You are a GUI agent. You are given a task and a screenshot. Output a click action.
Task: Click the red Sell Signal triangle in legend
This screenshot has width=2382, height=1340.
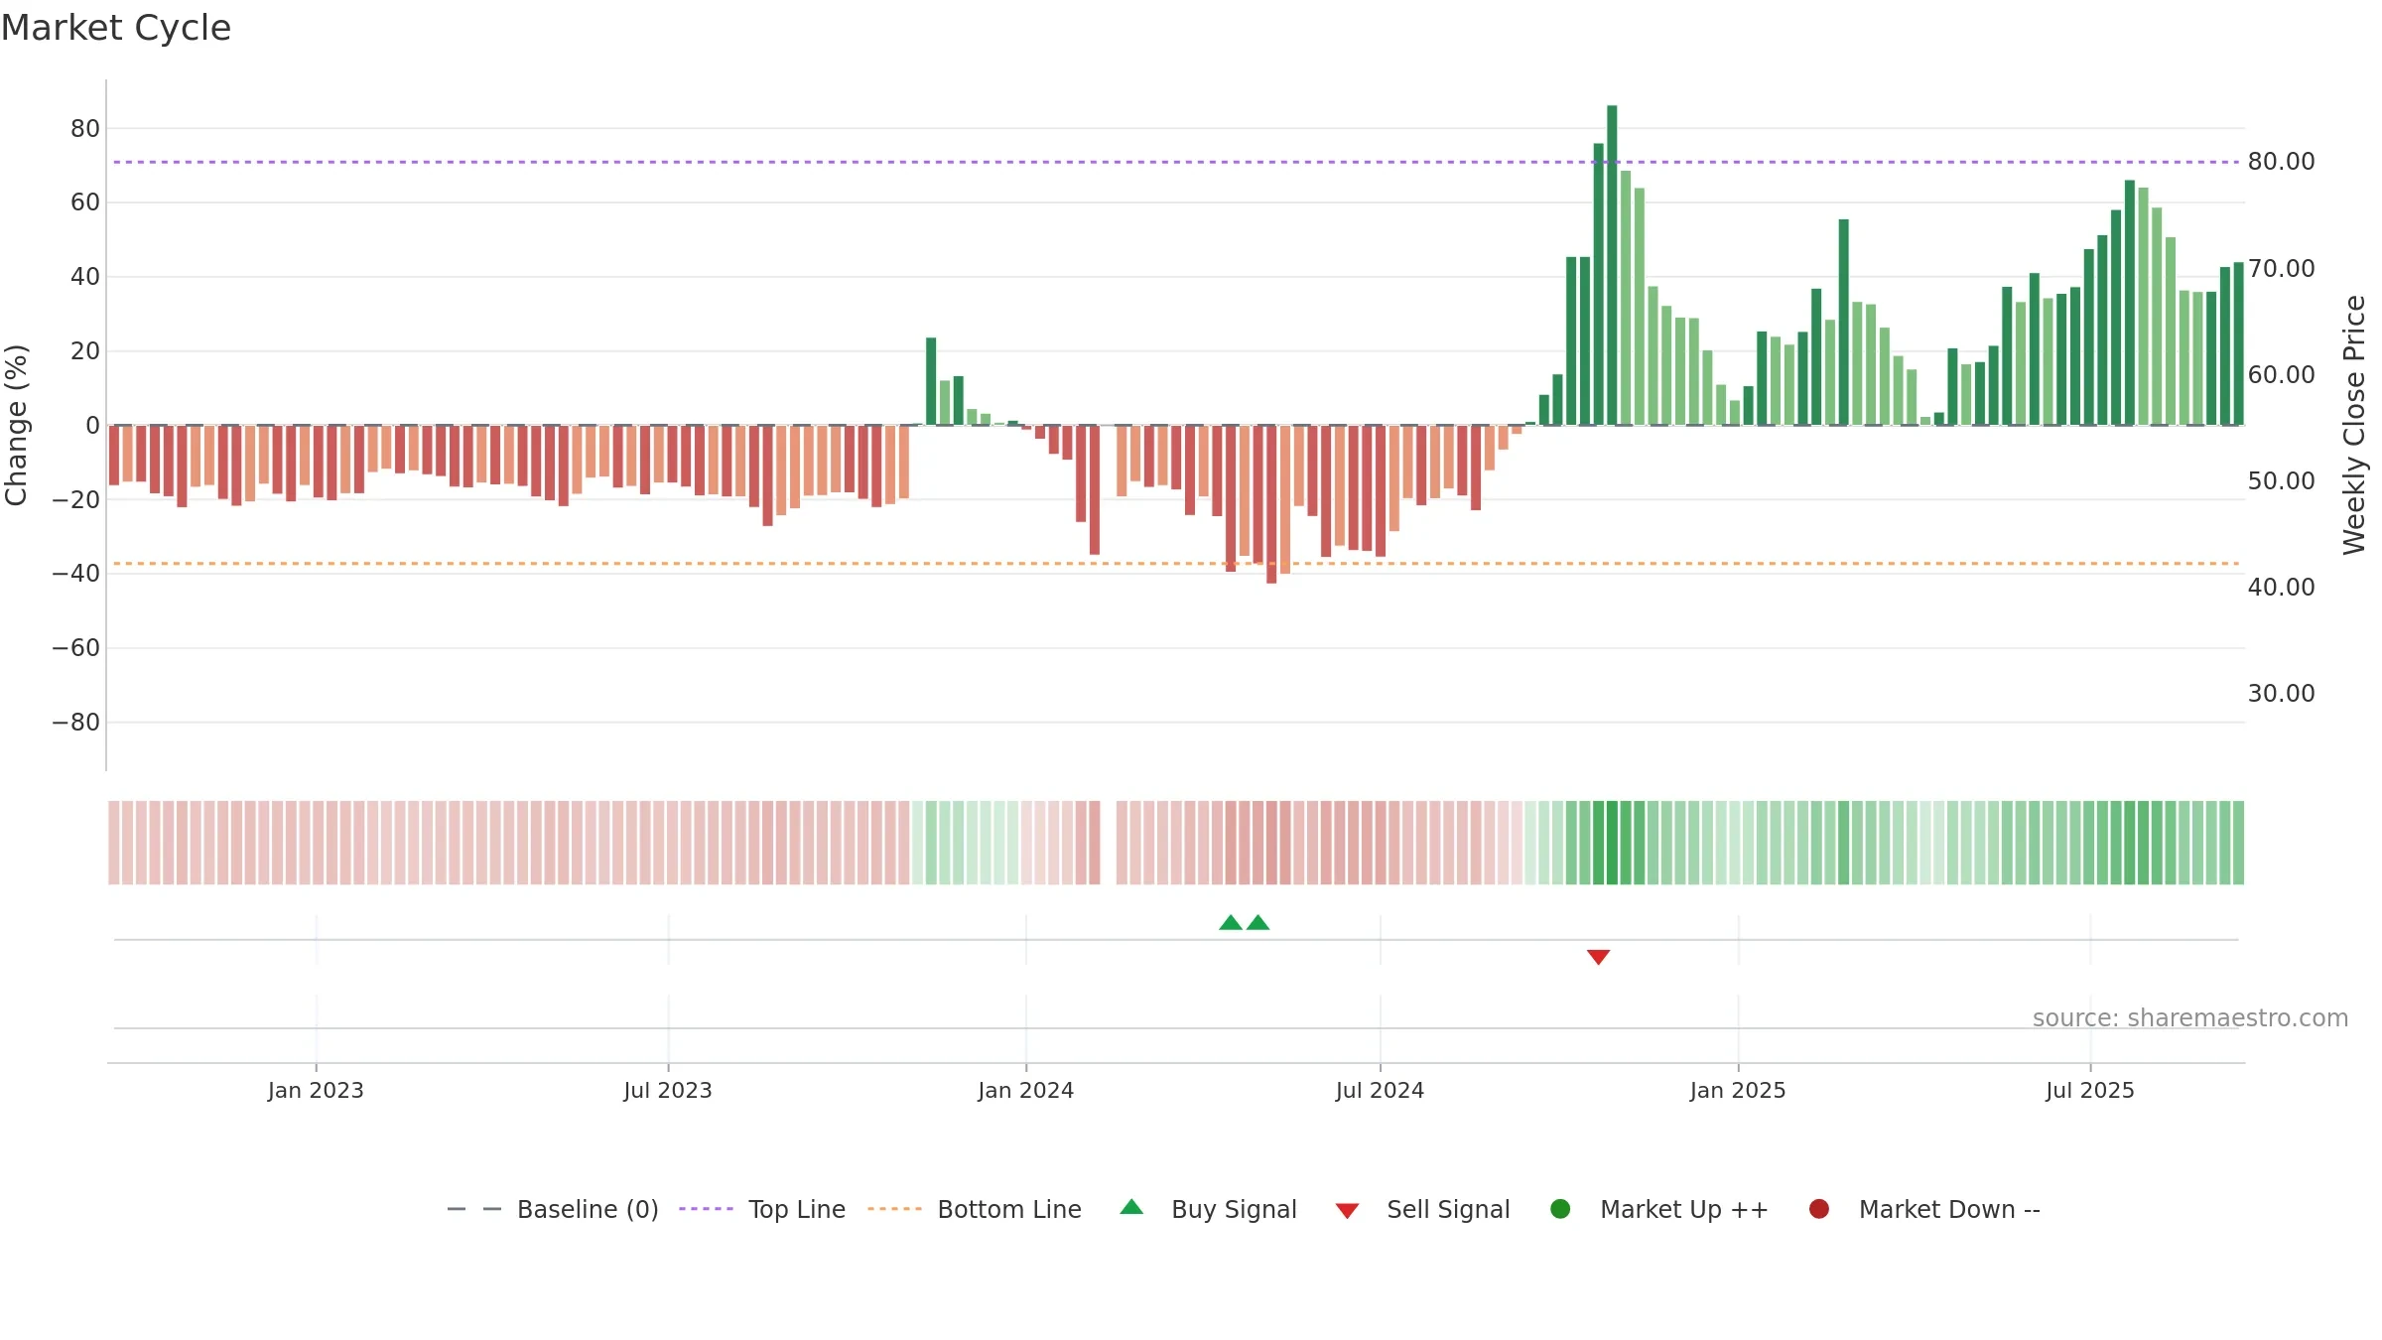[x=1347, y=1211]
